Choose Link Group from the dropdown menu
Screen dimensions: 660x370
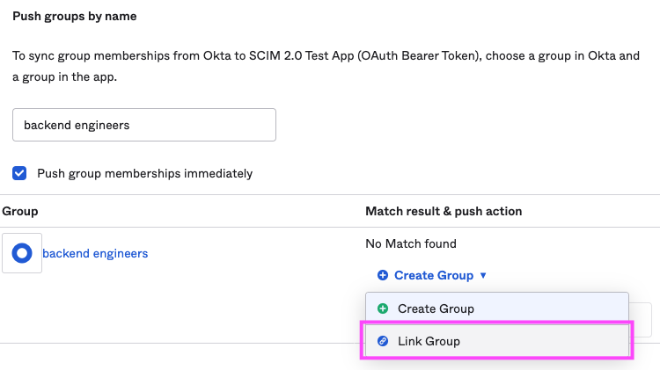[x=429, y=341]
